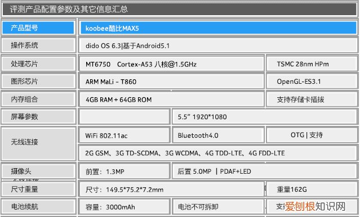Screen dimensions: 360x217
Task: Click the MT6750 Cortex-A53 processor cell
Action: (171, 64)
